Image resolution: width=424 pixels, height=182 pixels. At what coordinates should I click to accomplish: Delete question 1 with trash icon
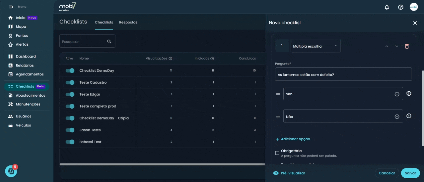point(407,46)
